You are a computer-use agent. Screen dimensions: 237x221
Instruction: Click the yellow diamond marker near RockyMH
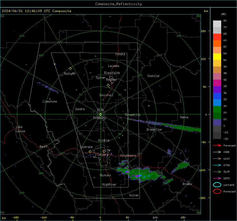coord(70,69)
